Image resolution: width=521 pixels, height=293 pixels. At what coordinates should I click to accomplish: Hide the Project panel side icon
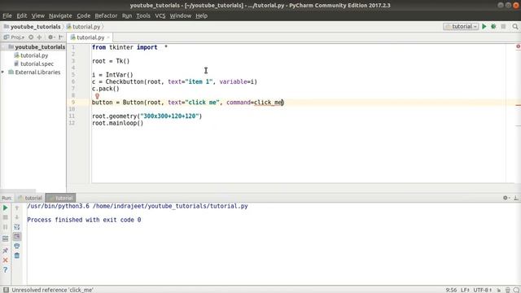[61, 37]
